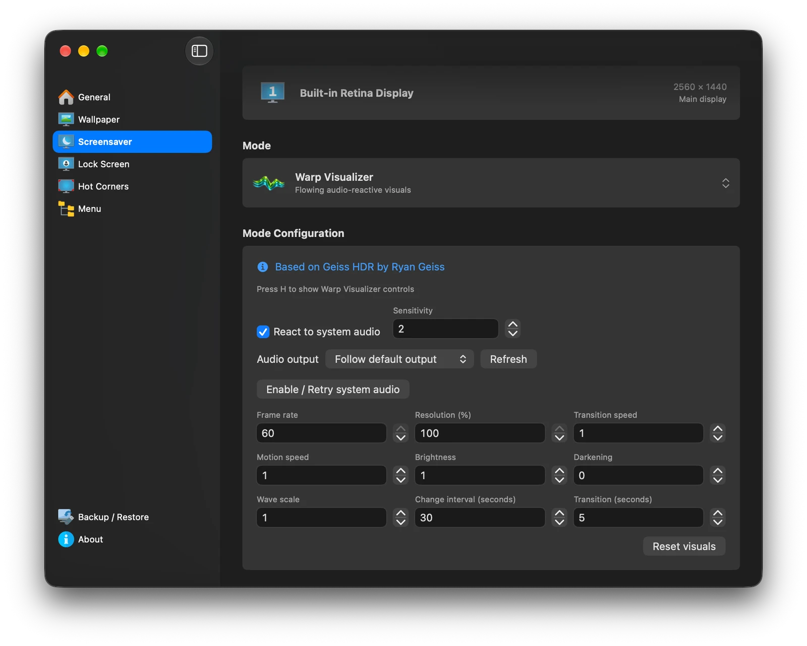Click the Sensitivity input field
Screen dimensions: 807x646
(445, 329)
